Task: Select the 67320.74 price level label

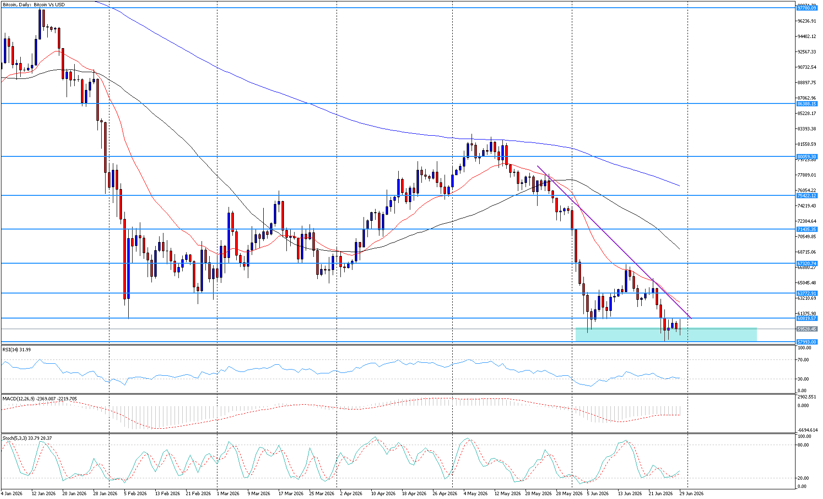Action: 807,264
